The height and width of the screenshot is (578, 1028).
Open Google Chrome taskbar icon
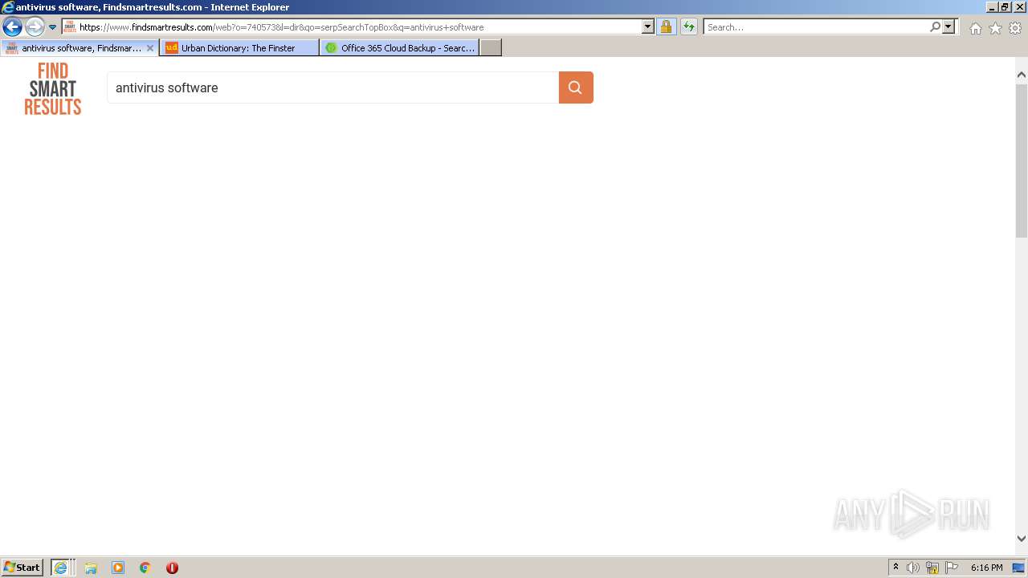pos(145,568)
